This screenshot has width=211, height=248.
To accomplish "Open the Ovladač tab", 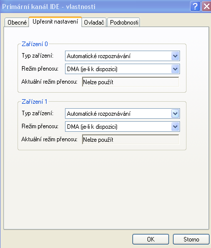I will pos(94,23).
